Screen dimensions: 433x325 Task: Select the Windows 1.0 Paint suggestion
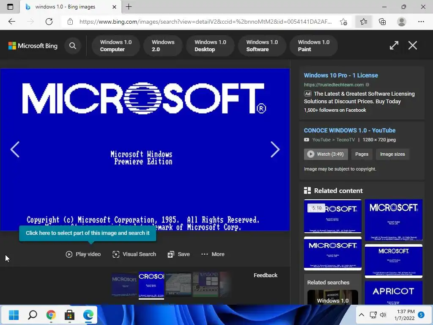tap(313, 46)
